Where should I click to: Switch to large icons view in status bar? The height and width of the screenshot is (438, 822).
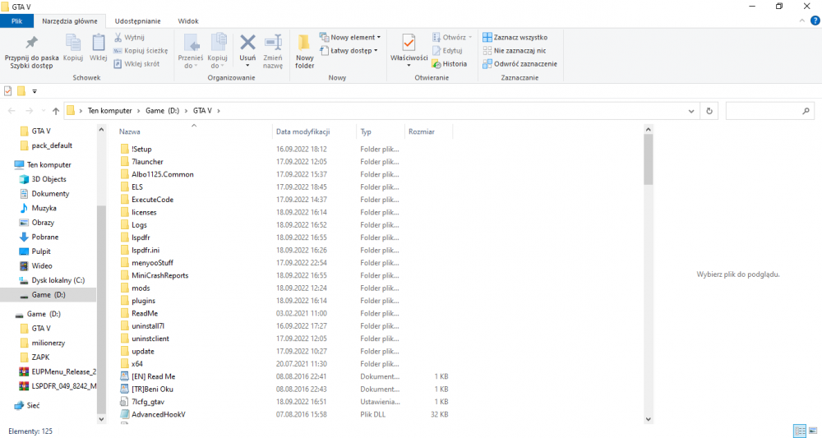(x=814, y=431)
